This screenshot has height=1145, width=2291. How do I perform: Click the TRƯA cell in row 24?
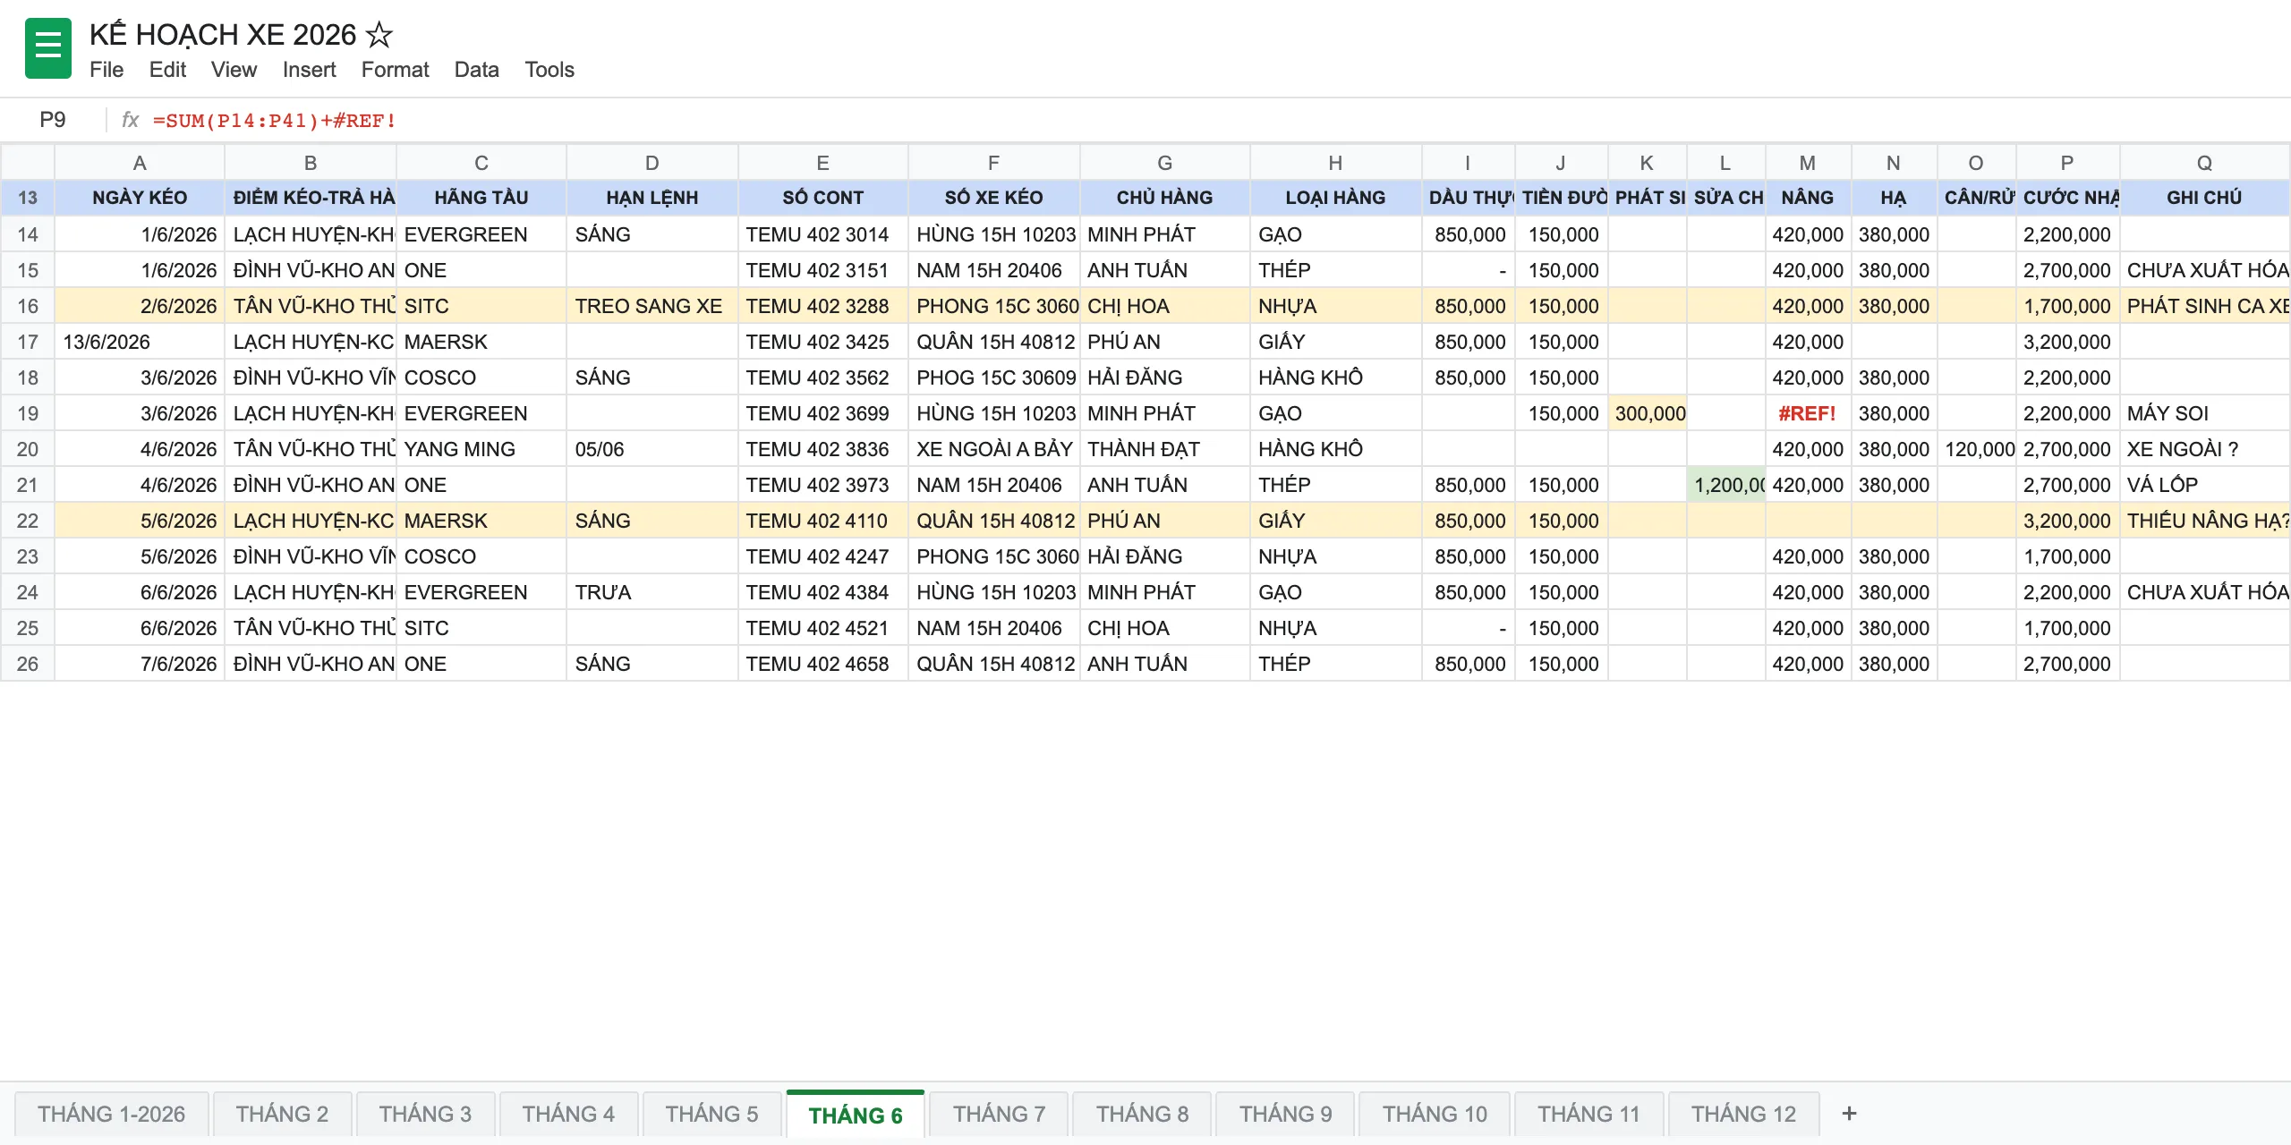(x=652, y=592)
